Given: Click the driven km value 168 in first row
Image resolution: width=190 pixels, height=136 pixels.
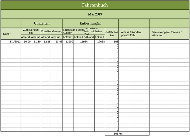Looking at the screenshot, I should 112,42.
